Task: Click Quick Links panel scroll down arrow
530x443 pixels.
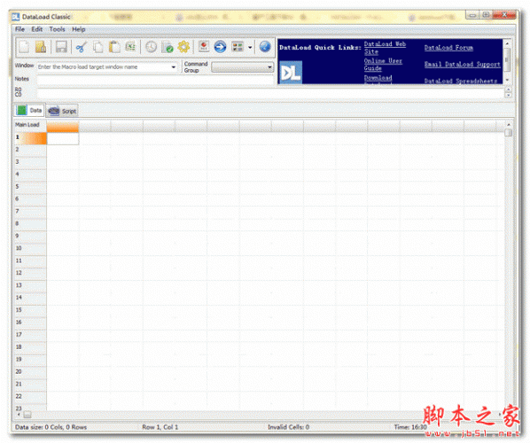Action: (507, 80)
